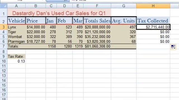Screen dimensions: 179x100
Task: Select column E header
Action: (78, 6)
